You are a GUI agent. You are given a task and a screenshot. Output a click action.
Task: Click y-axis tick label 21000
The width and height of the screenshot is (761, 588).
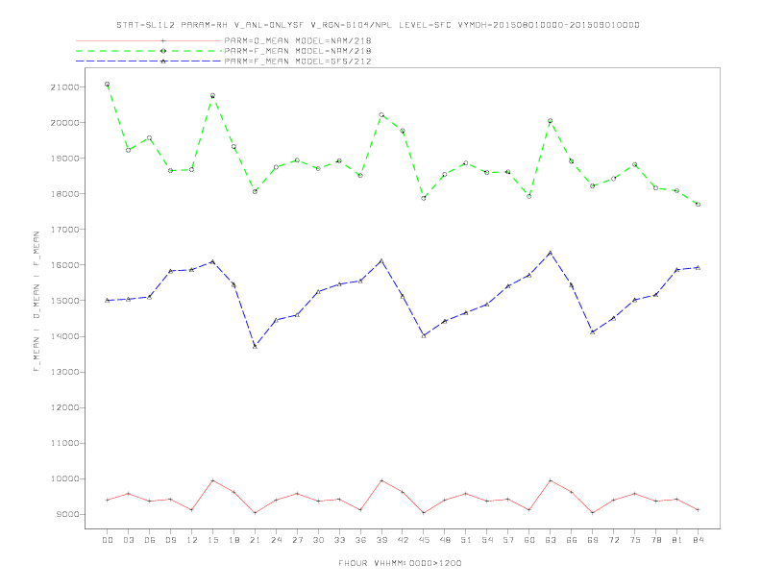tap(65, 87)
